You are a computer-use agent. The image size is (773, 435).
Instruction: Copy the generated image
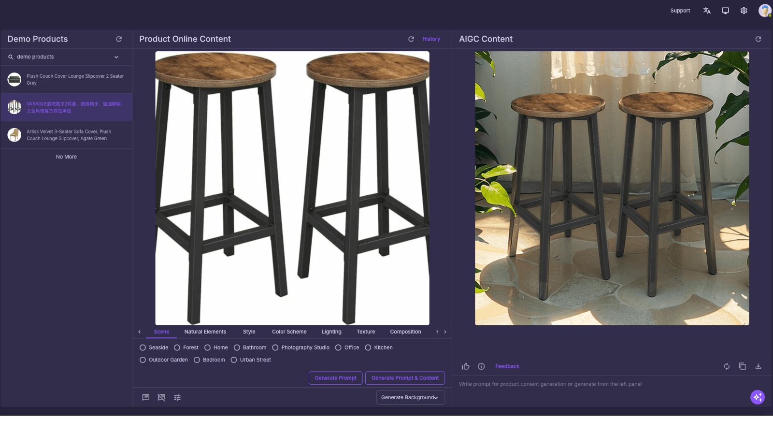pyautogui.click(x=743, y=366)
